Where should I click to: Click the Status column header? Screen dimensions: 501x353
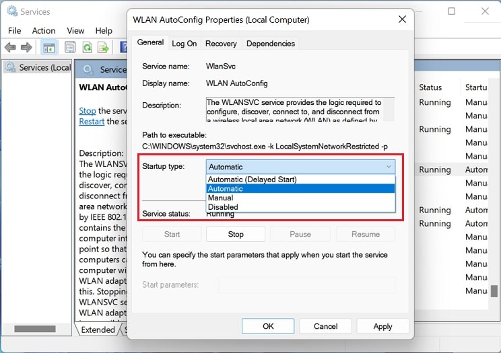click(x=430, y=87)
